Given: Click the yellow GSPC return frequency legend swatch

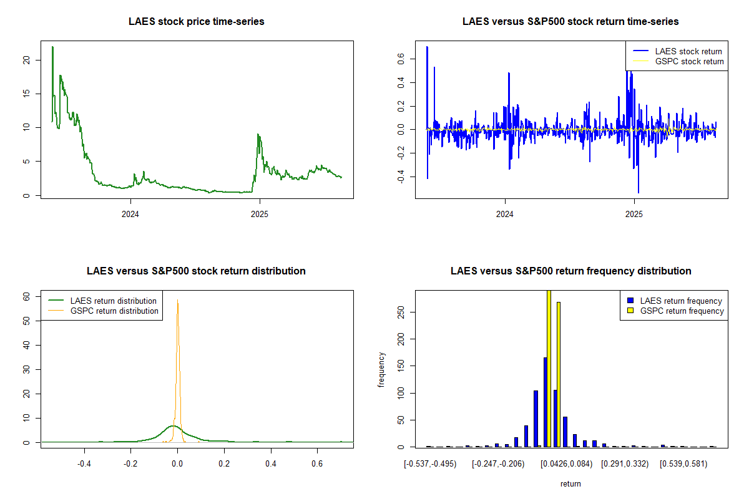Looking at the screenshot, I should (630, 311).
